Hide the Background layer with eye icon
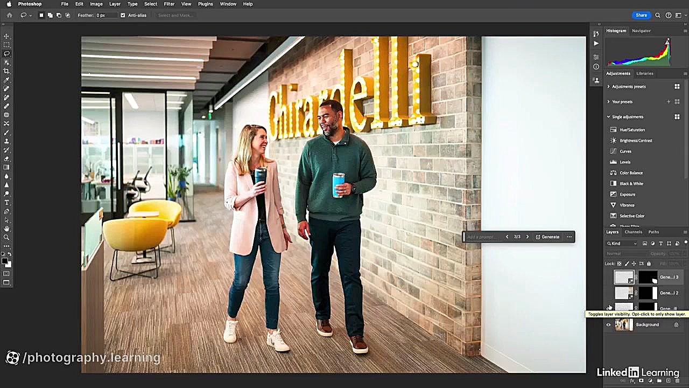This screenshot has height=388, width=689. [609, 324]
